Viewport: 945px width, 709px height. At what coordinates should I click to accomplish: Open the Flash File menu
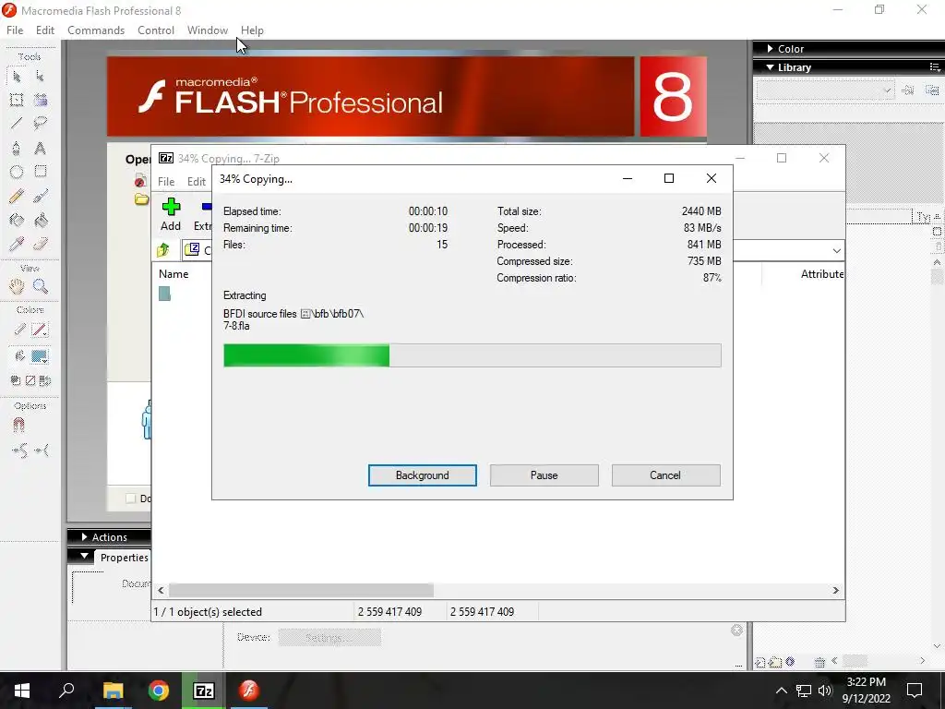coord(15,30)
